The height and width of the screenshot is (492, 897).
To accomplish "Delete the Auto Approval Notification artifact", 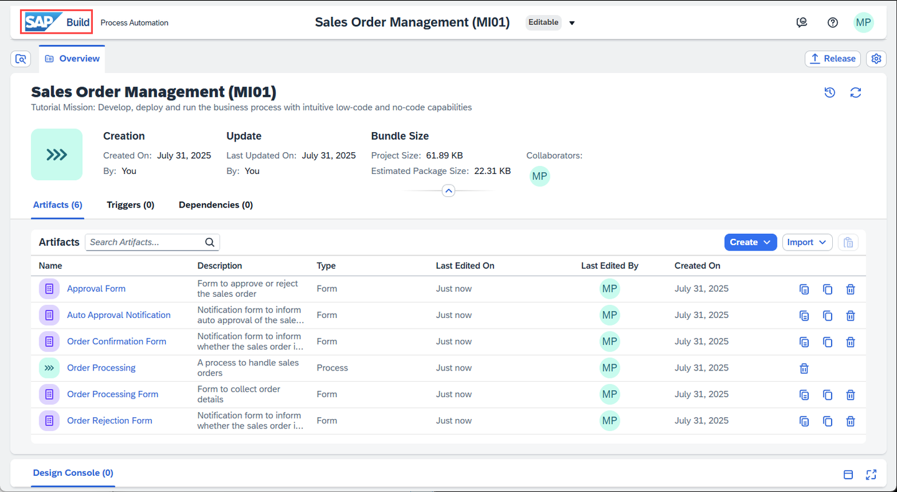I will pos(850,316).
